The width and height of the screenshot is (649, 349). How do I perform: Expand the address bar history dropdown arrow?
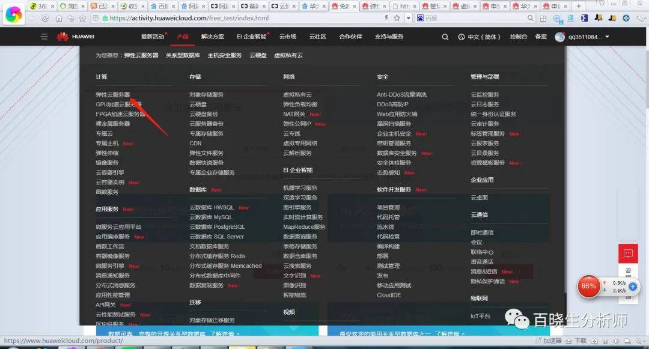click(x=408, y=18)
